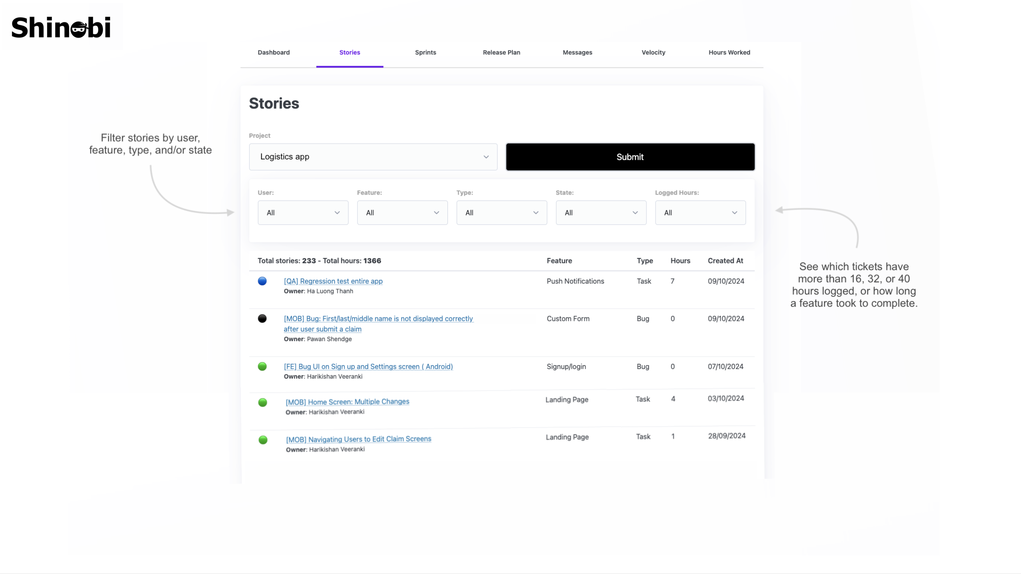Click the Stories page heading
Image resolution: width=1021 pixels, height=574 pixels.
[274, 103]
